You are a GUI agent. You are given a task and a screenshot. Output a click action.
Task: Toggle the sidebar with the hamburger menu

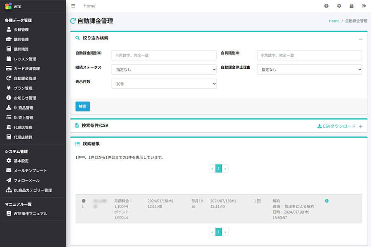point(73,6)
